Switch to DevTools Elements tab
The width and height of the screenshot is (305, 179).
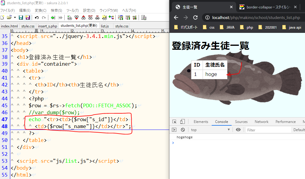coord(201,122)
